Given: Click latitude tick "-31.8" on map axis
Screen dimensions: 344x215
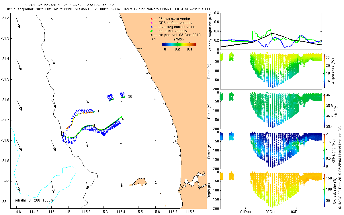Looking at the screenshot, I should [x=5, y=140].
